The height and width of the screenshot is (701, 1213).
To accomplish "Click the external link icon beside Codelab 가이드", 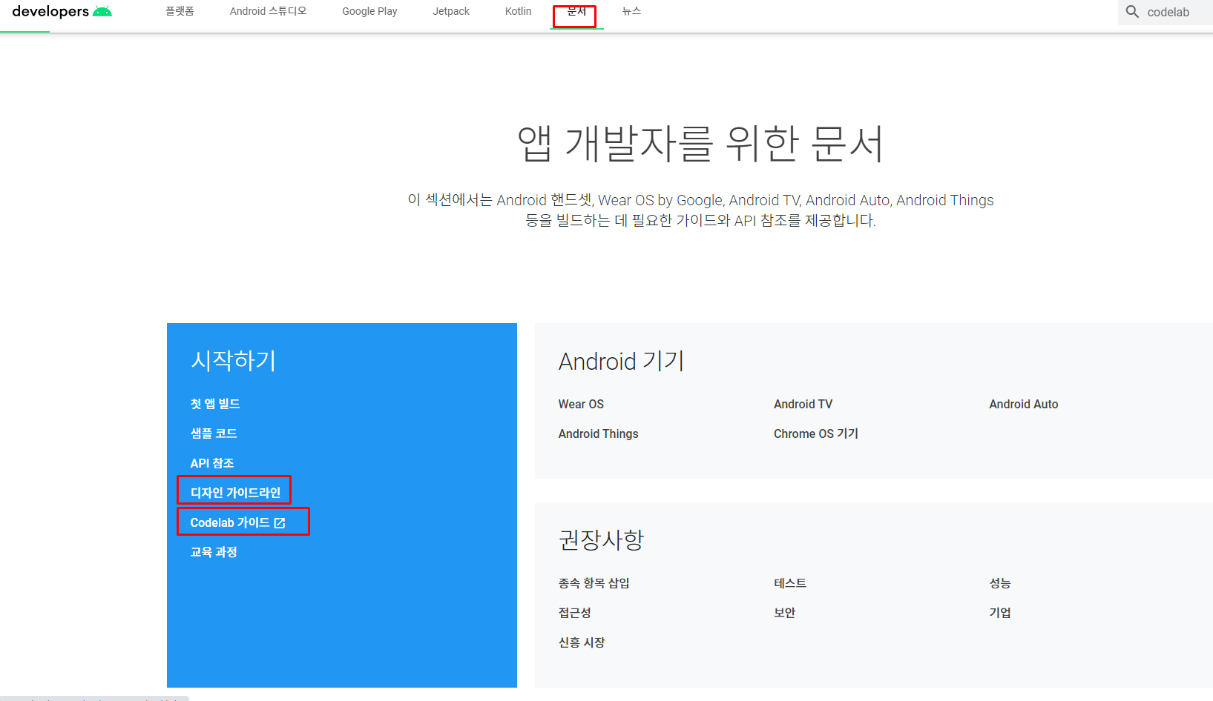I will (280, 523).
